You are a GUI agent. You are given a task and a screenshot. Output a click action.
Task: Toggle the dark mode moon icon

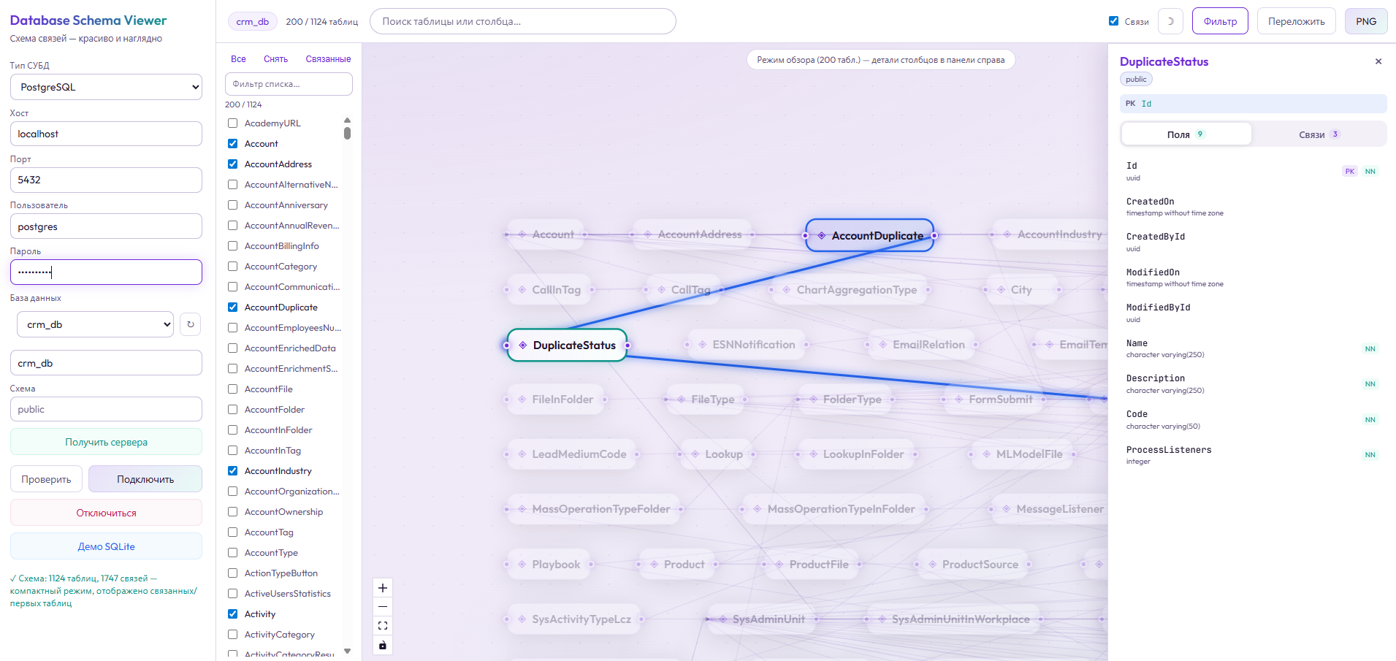pos(1170,21)
